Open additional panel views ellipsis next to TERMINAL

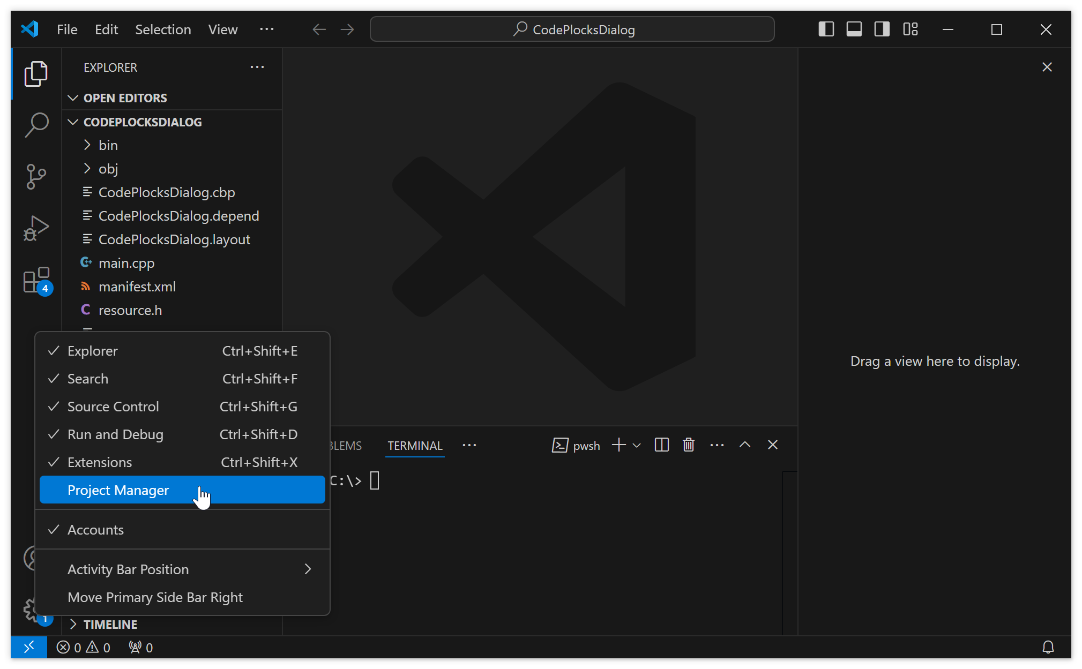point(469,445)
